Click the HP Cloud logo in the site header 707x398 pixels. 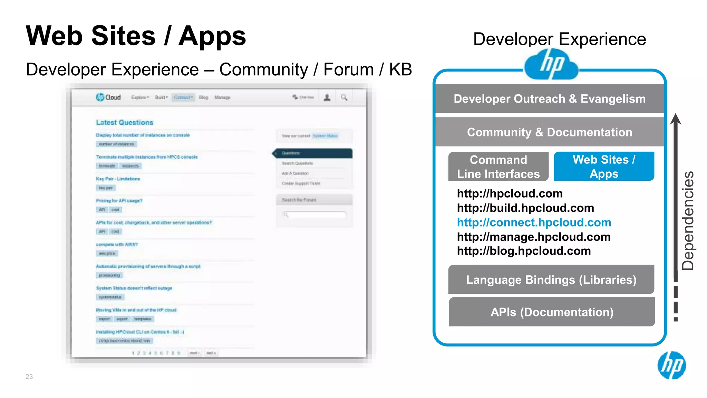(108, 97)
